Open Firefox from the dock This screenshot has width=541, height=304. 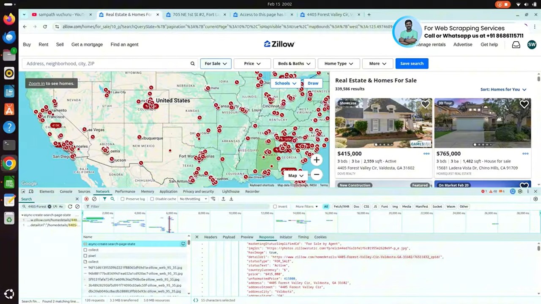[x=9, y=19]
